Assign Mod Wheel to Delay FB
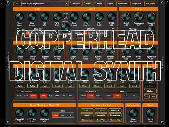 click(101, 115)
